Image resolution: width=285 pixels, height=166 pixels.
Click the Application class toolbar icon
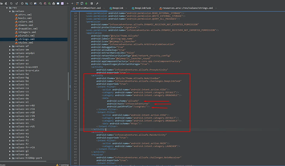click(x=58, y=3)
